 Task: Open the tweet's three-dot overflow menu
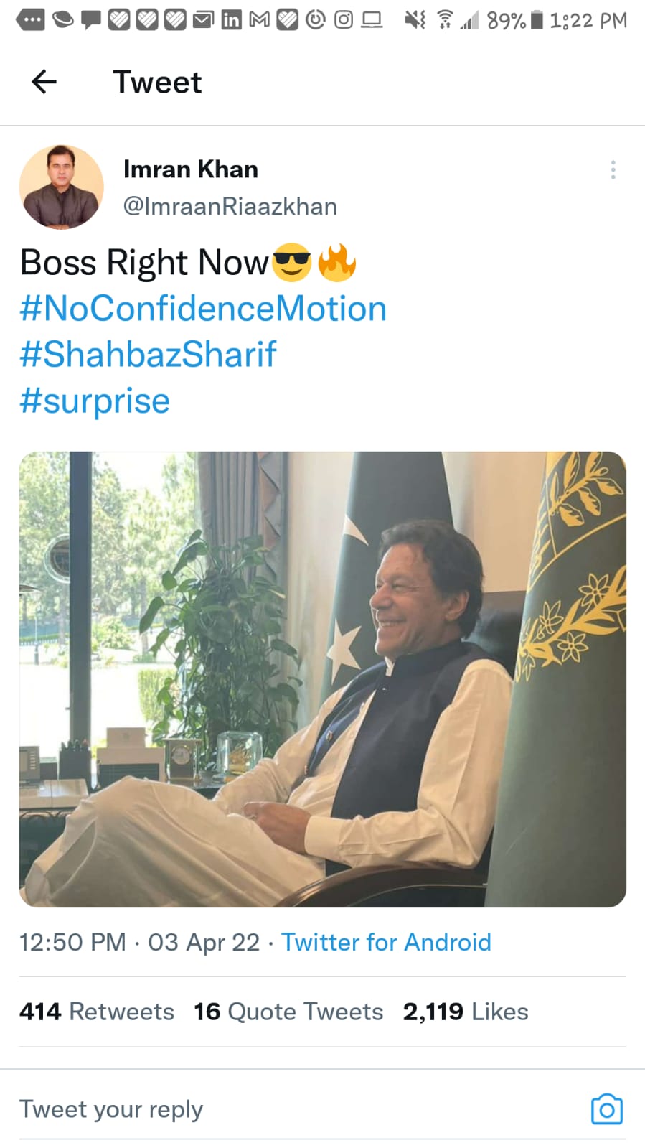613,170
